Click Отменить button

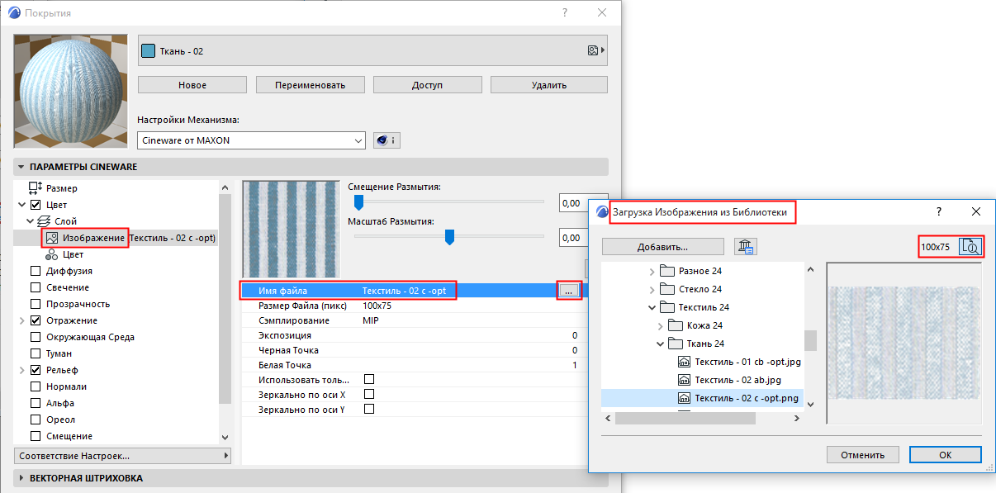pyautogui.click(x=863, y=455)
